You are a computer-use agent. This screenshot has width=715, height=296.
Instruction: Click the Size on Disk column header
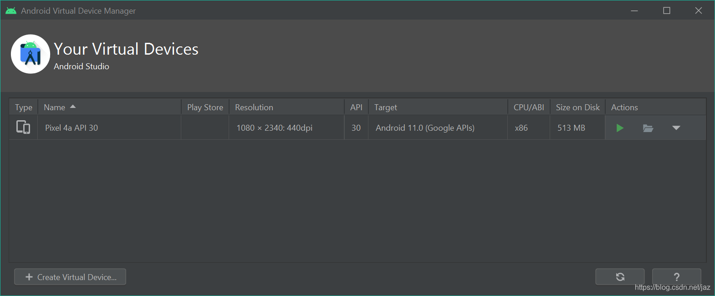[x=577, y=107]
